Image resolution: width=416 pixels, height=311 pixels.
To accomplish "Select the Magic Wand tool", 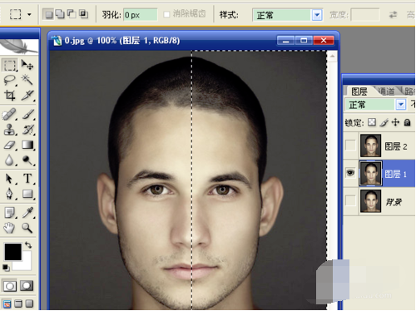I will click(x=27, y=80).
